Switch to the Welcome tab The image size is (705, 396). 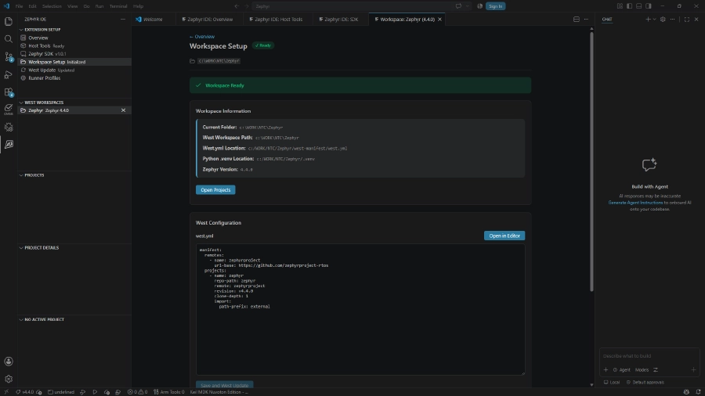(x=152, y=20)
